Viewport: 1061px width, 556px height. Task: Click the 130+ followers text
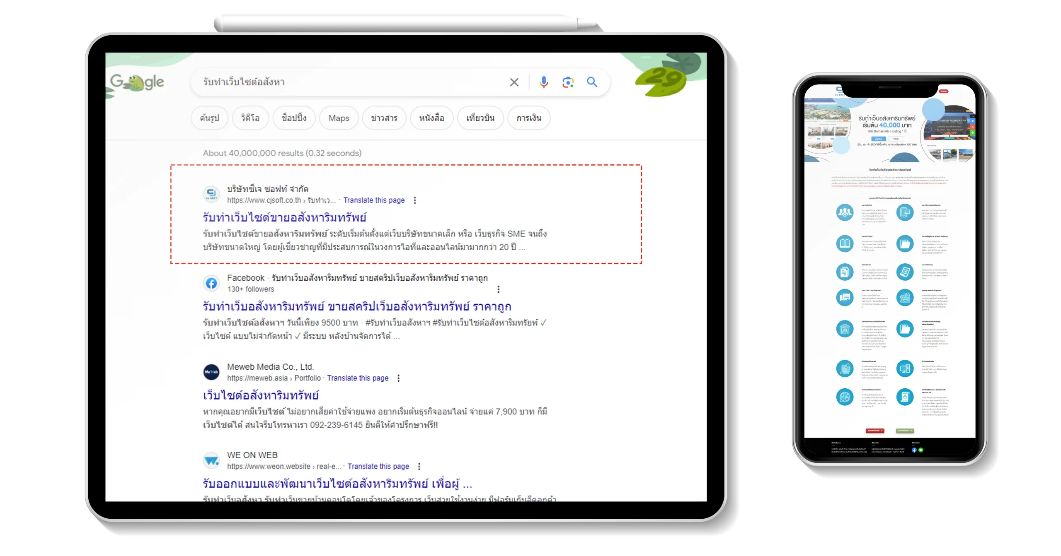pos(251,289)
